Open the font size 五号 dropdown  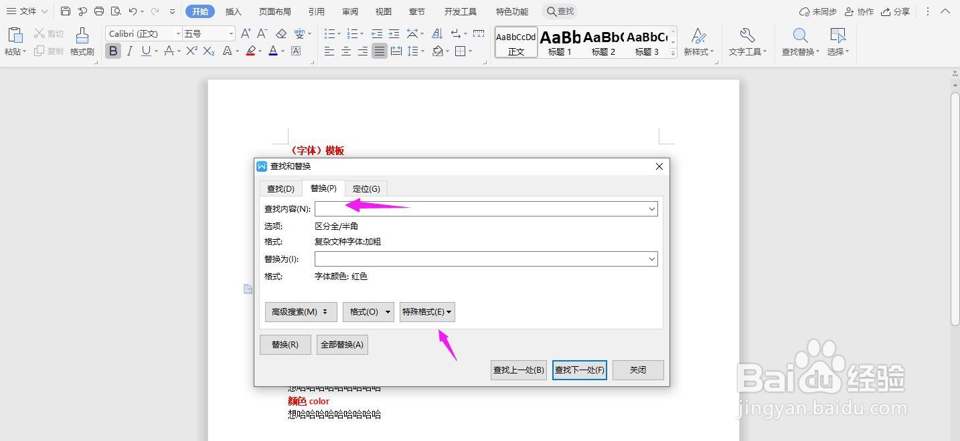231,33
